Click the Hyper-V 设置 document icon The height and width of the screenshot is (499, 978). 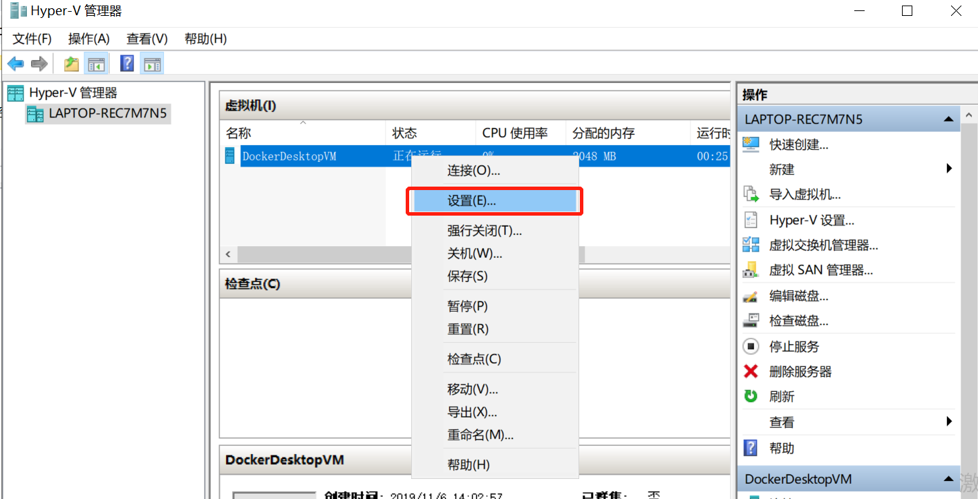tap(751, 220)
